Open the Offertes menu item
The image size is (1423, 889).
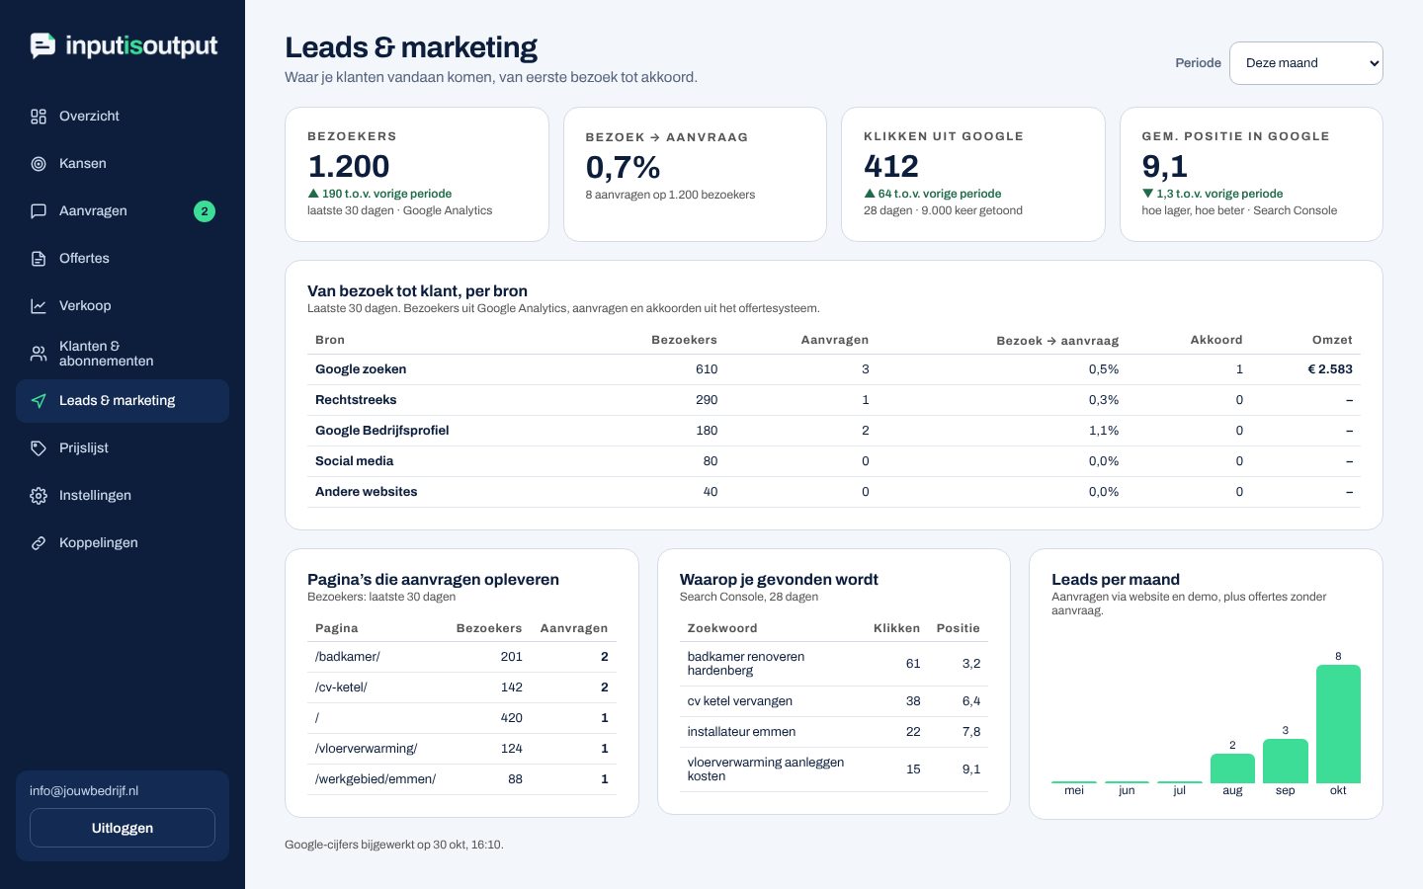click(x=123, y=259)
